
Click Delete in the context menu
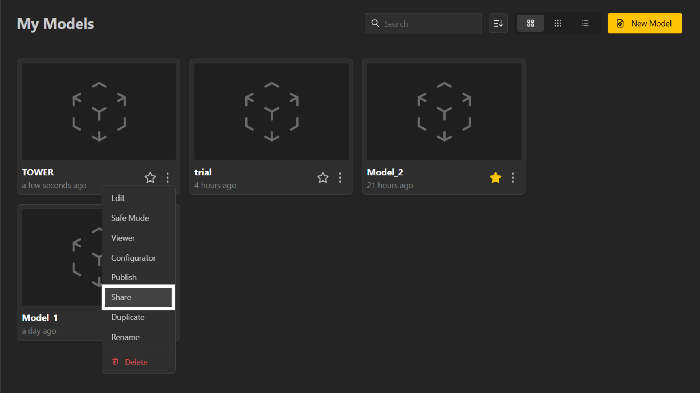tap(136, 362)
